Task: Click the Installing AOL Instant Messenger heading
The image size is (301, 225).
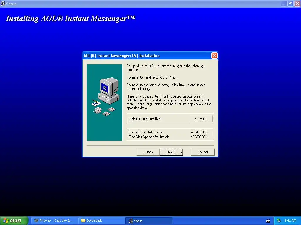Action: pyautogui.click(x=71, y=18)
